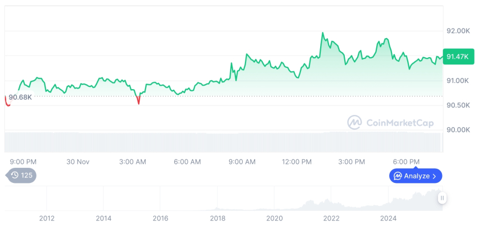Expand the Analyze chevron arrow

[x=434, y=176]
